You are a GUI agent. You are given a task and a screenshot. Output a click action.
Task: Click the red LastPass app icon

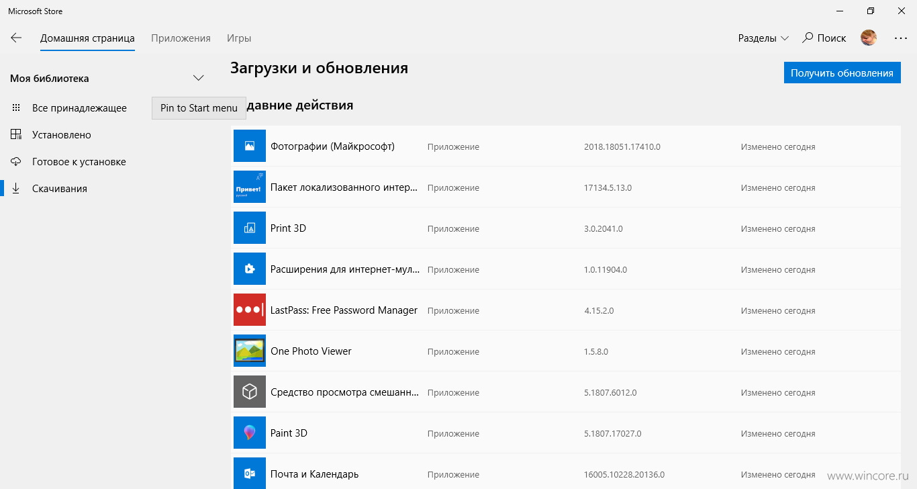[x=250, y=310]
